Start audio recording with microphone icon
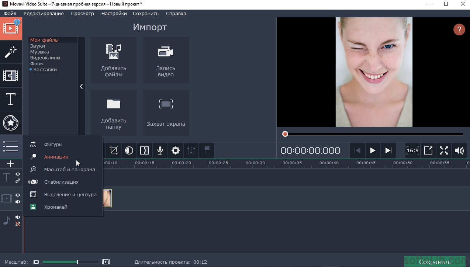470x267 pixels. click(x=160, y=150)
